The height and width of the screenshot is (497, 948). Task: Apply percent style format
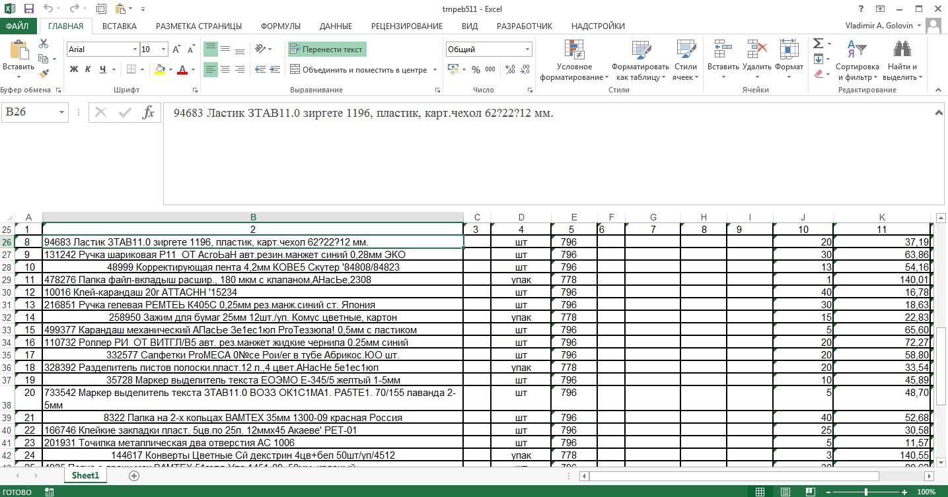point(476,69)
